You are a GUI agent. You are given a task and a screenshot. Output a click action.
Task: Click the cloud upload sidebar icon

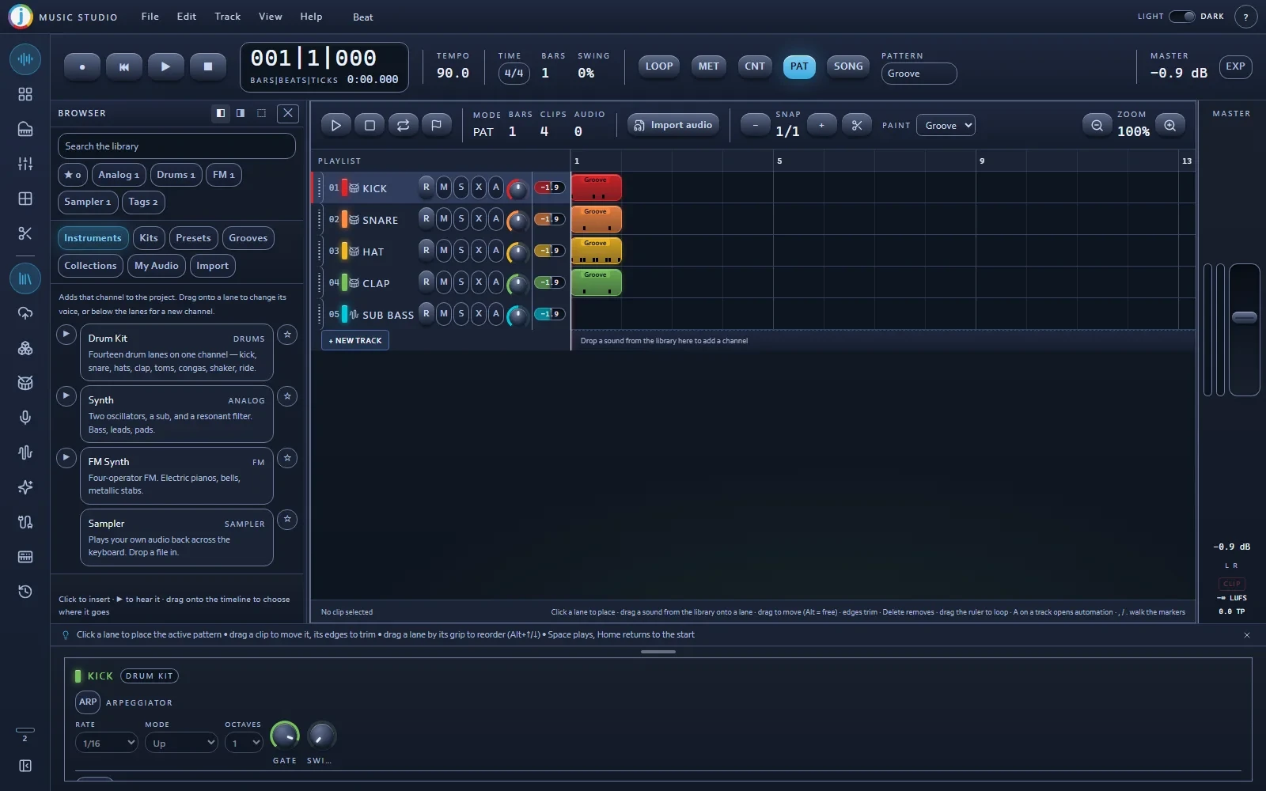point(25,313)
